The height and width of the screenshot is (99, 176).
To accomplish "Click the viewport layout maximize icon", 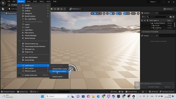I will coord(138,13).
